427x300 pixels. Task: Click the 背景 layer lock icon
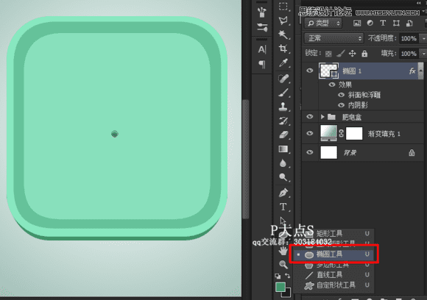tap(412, 153)
